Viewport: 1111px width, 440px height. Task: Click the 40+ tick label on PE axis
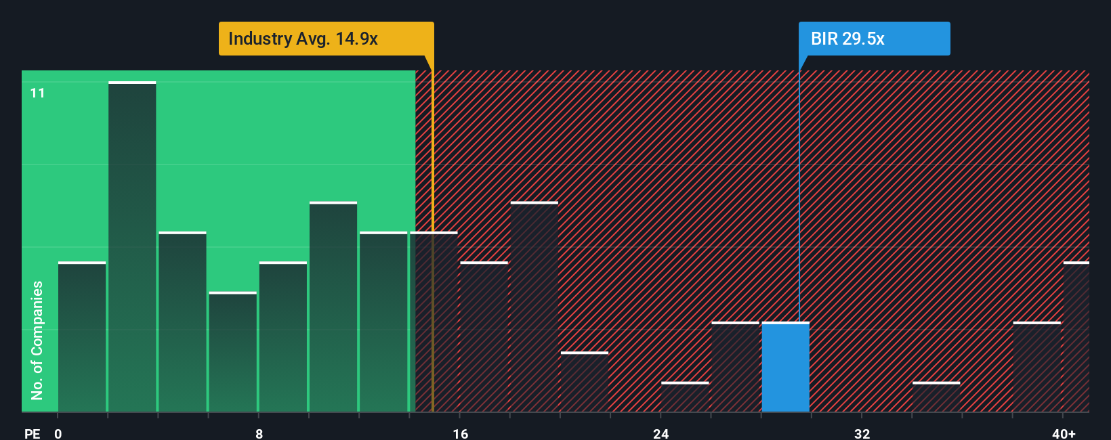pyautogui.click(x=1064, y=433)
